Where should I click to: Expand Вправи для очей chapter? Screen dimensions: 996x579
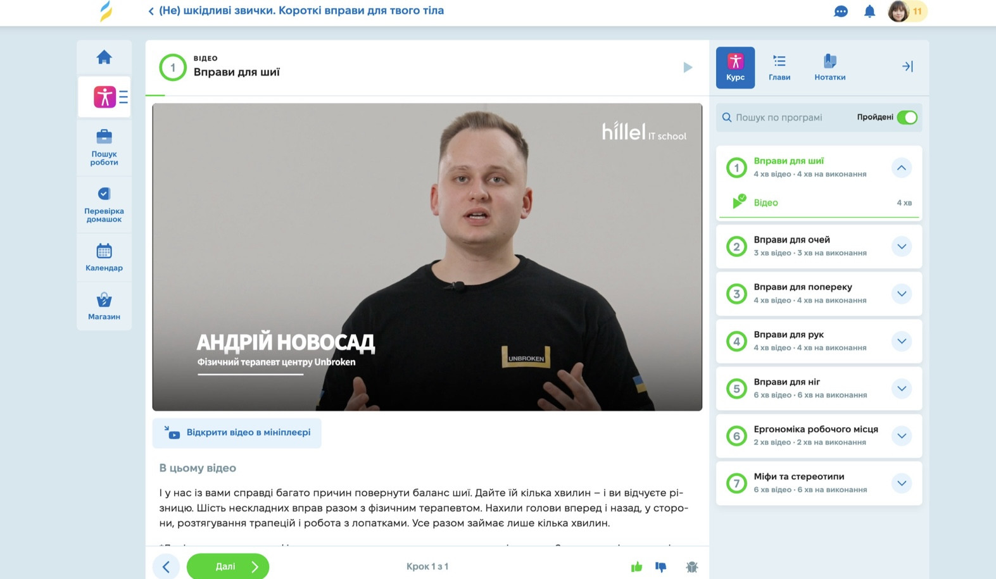(902, 247)
